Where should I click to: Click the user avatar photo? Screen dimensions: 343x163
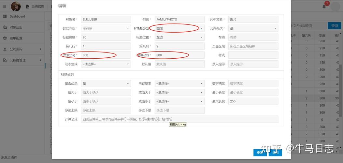click(16, 6)
